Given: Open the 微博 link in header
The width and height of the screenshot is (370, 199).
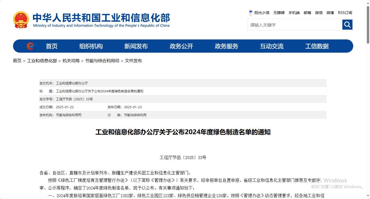Looking at the screenshot, I should [x=330, y=13].
